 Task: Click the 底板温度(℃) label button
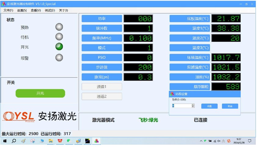point(190,19)
